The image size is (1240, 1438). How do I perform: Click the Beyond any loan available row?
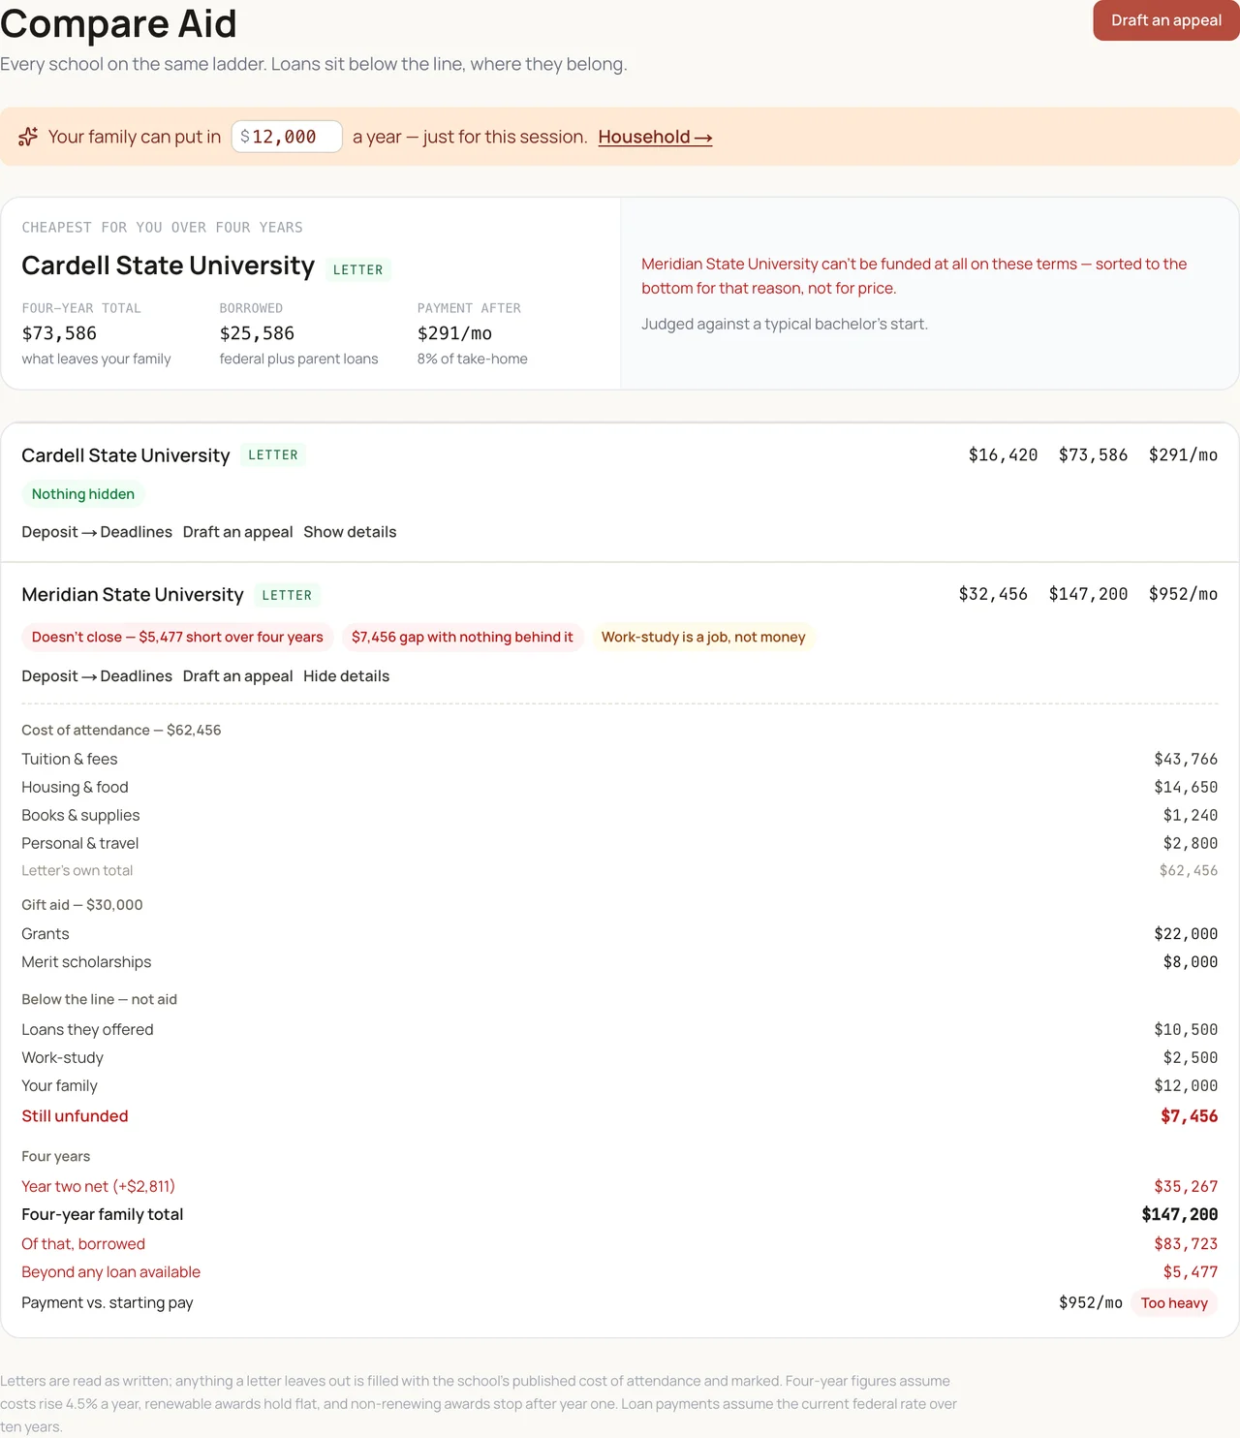620,1272
